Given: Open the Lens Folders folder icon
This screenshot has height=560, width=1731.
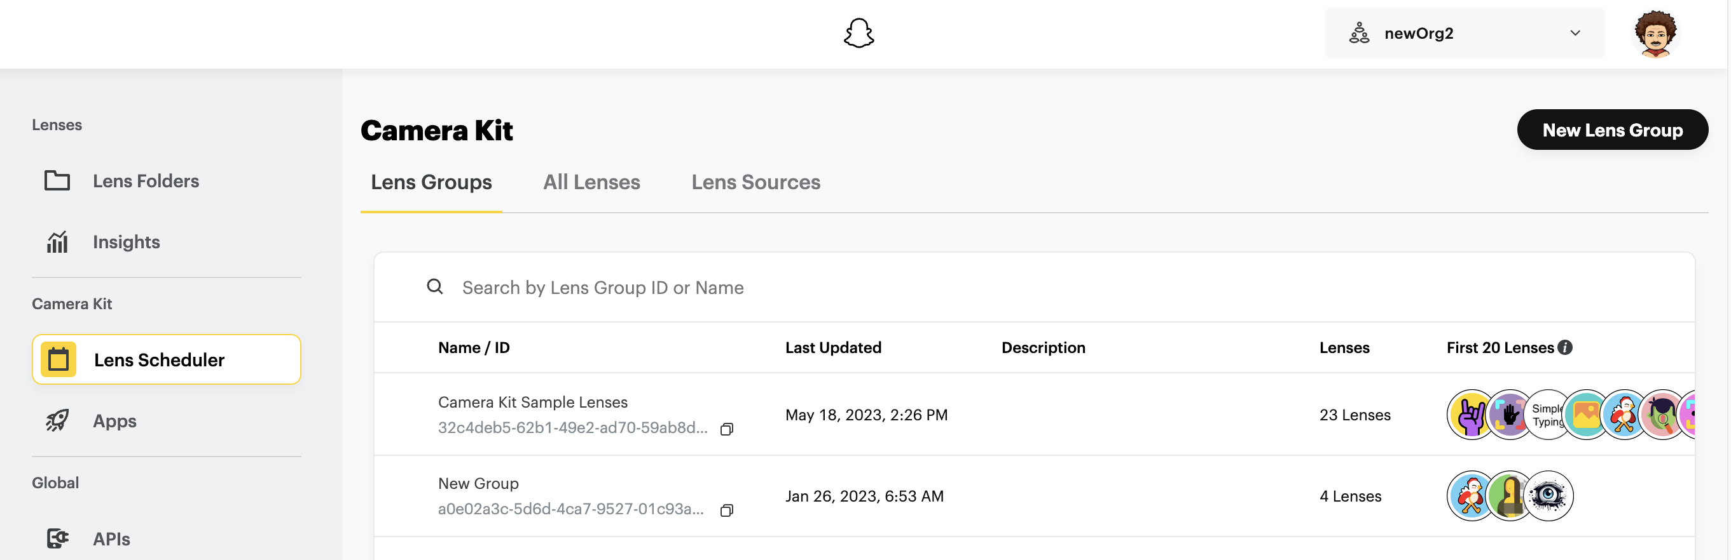Looking at the screenshot, I should click(x=57, y=180).
